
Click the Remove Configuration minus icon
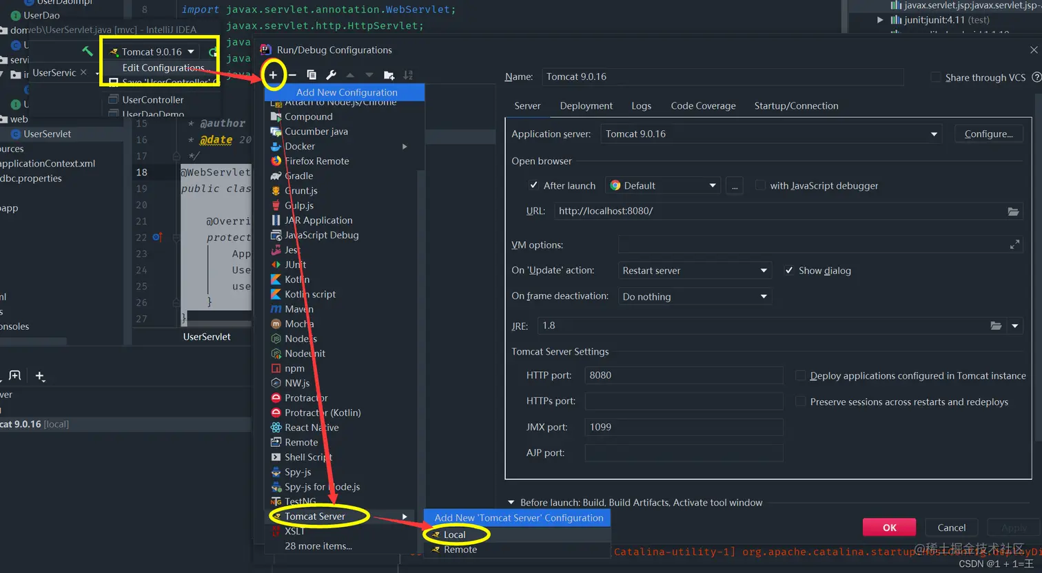click(x=292, y=75)
